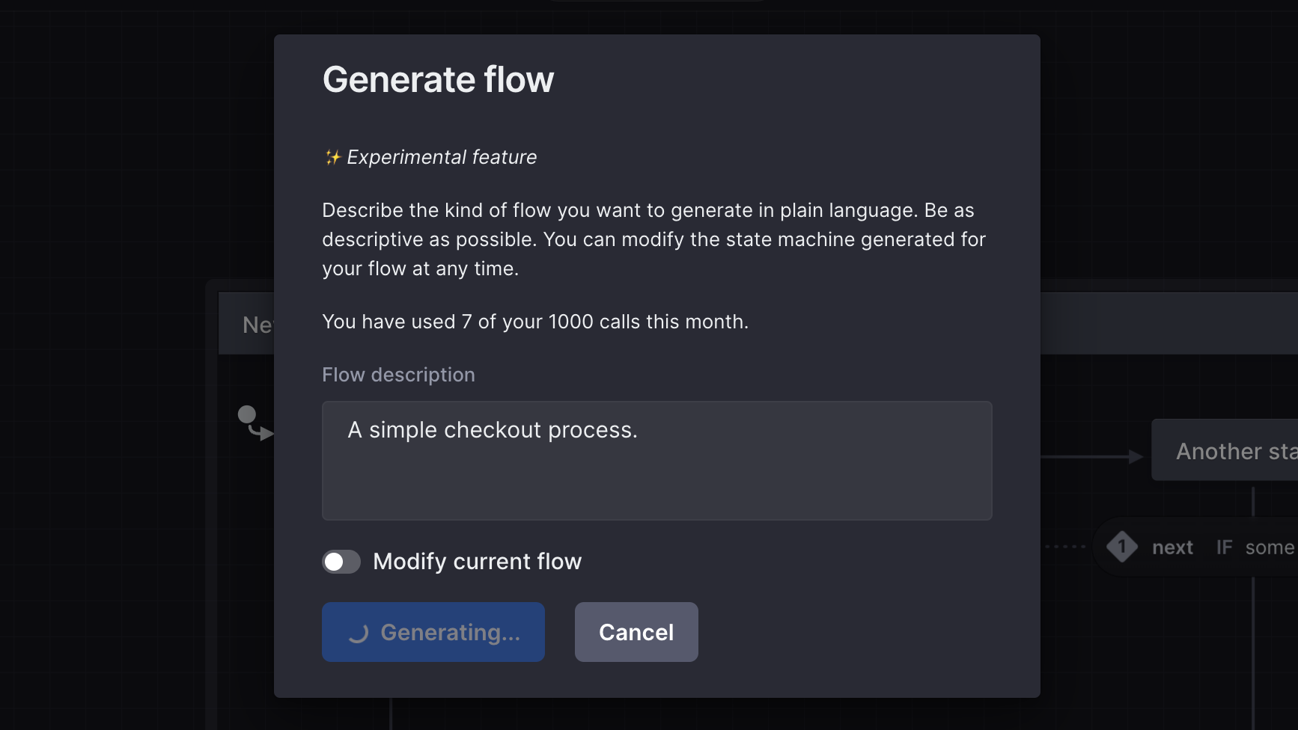
Task: Click the IF condition text on the transition pill
Action: coord(1225,547)
